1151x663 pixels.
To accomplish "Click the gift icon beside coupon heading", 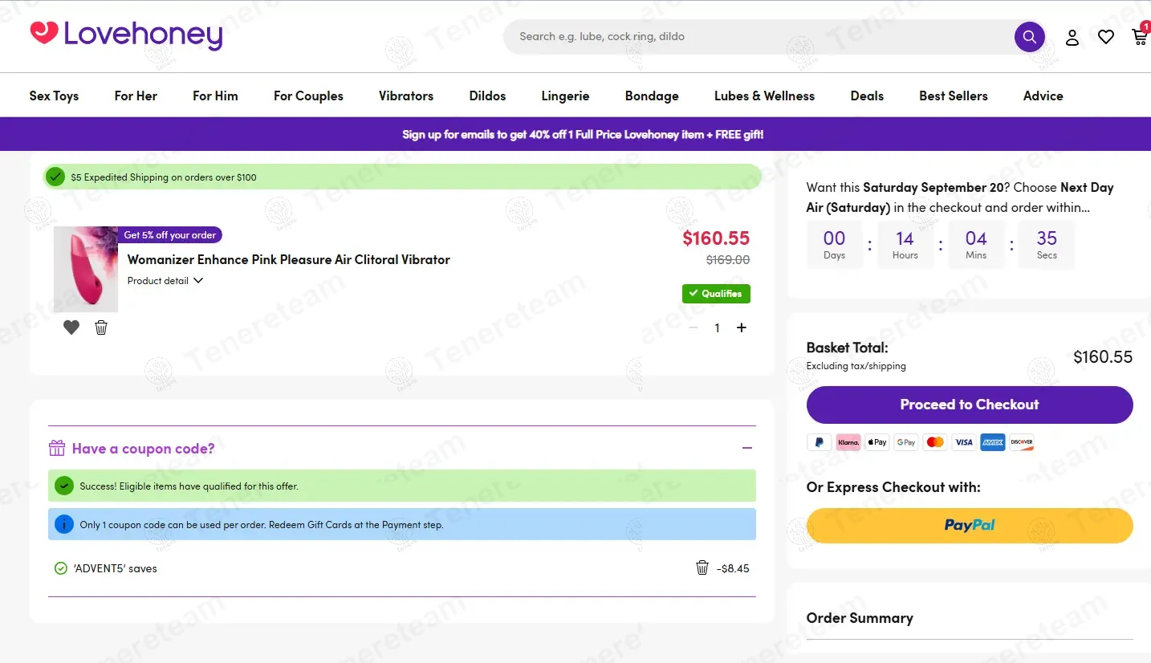I will 57,448.
